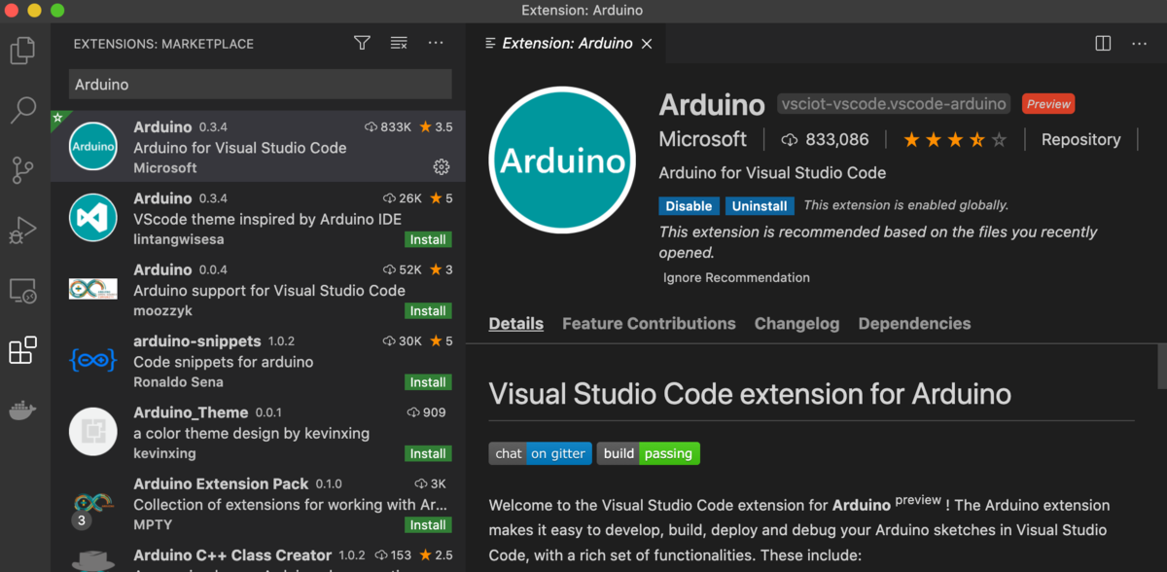1167x572 pixels.
Task: Install the Arduino theme by lintangwisesa
Action: (x=428, y=239)
